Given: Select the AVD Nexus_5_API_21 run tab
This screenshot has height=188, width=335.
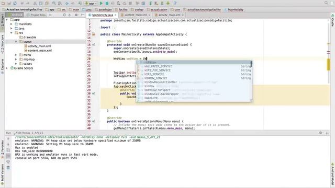Looking at the screenshot, I should tap(29, 133).
